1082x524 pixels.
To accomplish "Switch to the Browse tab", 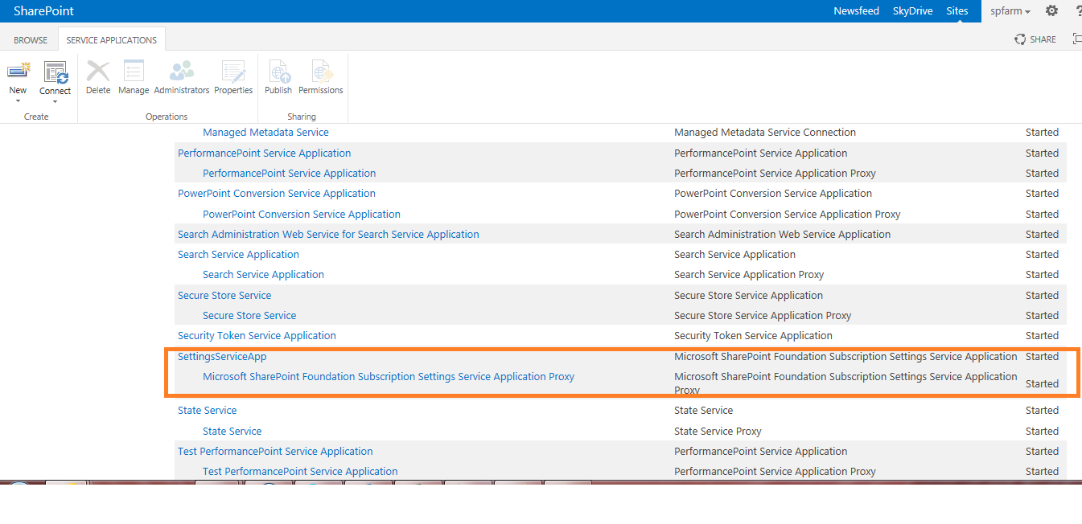I will pyautogui.click(x=31, y=40).
